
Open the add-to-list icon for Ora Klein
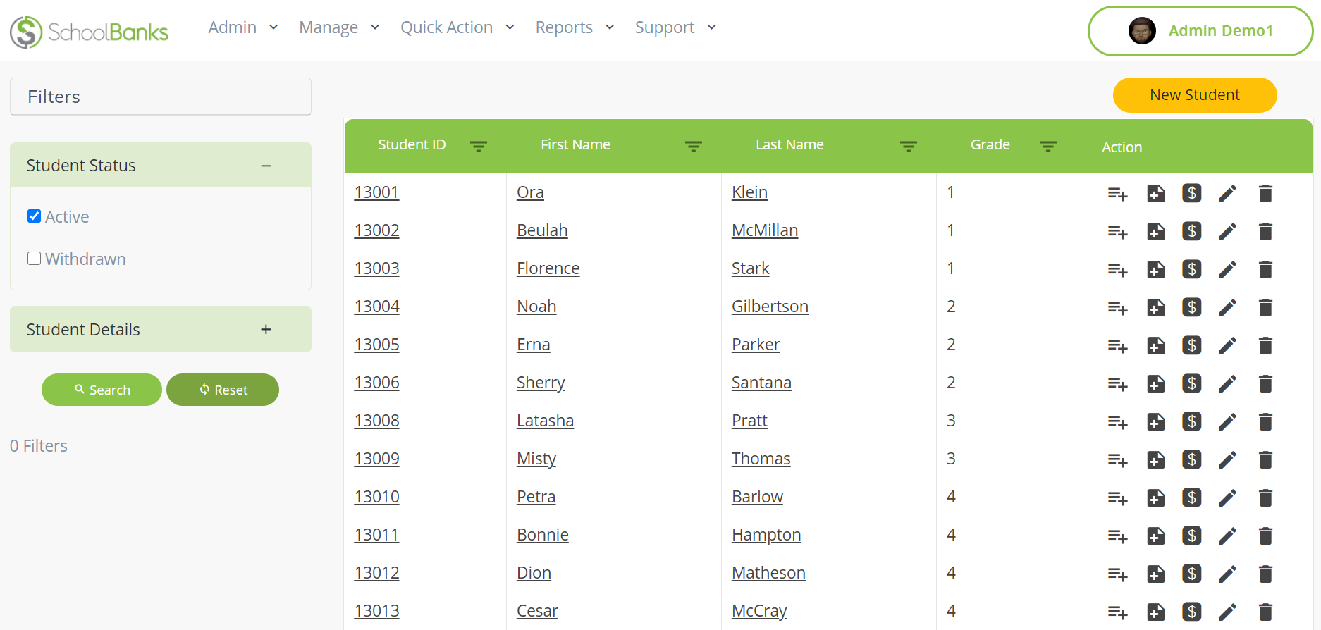coord(1117,194)
